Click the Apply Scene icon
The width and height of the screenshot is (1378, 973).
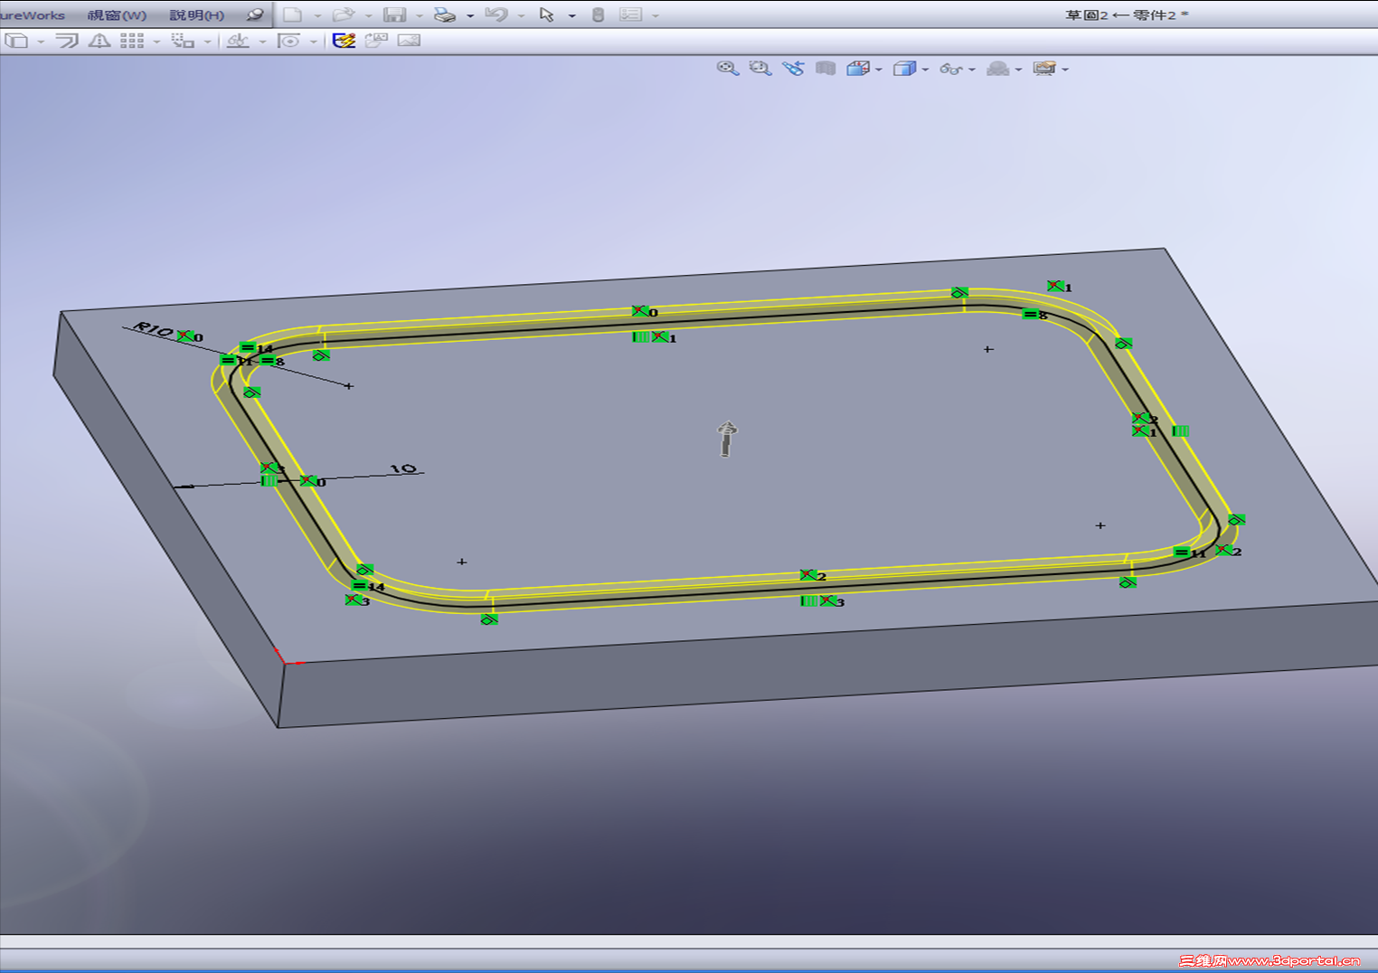coord(997,69)
